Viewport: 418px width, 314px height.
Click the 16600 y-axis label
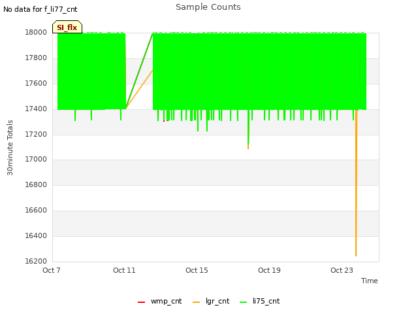click(x=36, y=211)
